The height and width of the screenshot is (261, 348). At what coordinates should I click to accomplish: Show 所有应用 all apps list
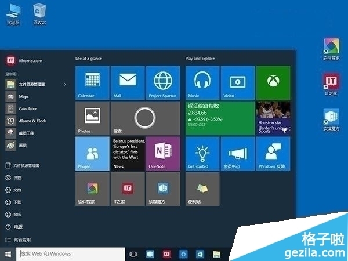[x=18, y=240]
